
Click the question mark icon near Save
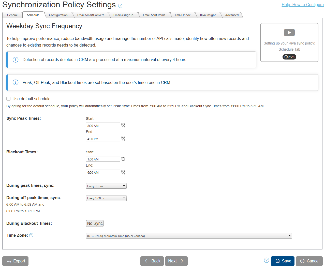click(266, 260)
